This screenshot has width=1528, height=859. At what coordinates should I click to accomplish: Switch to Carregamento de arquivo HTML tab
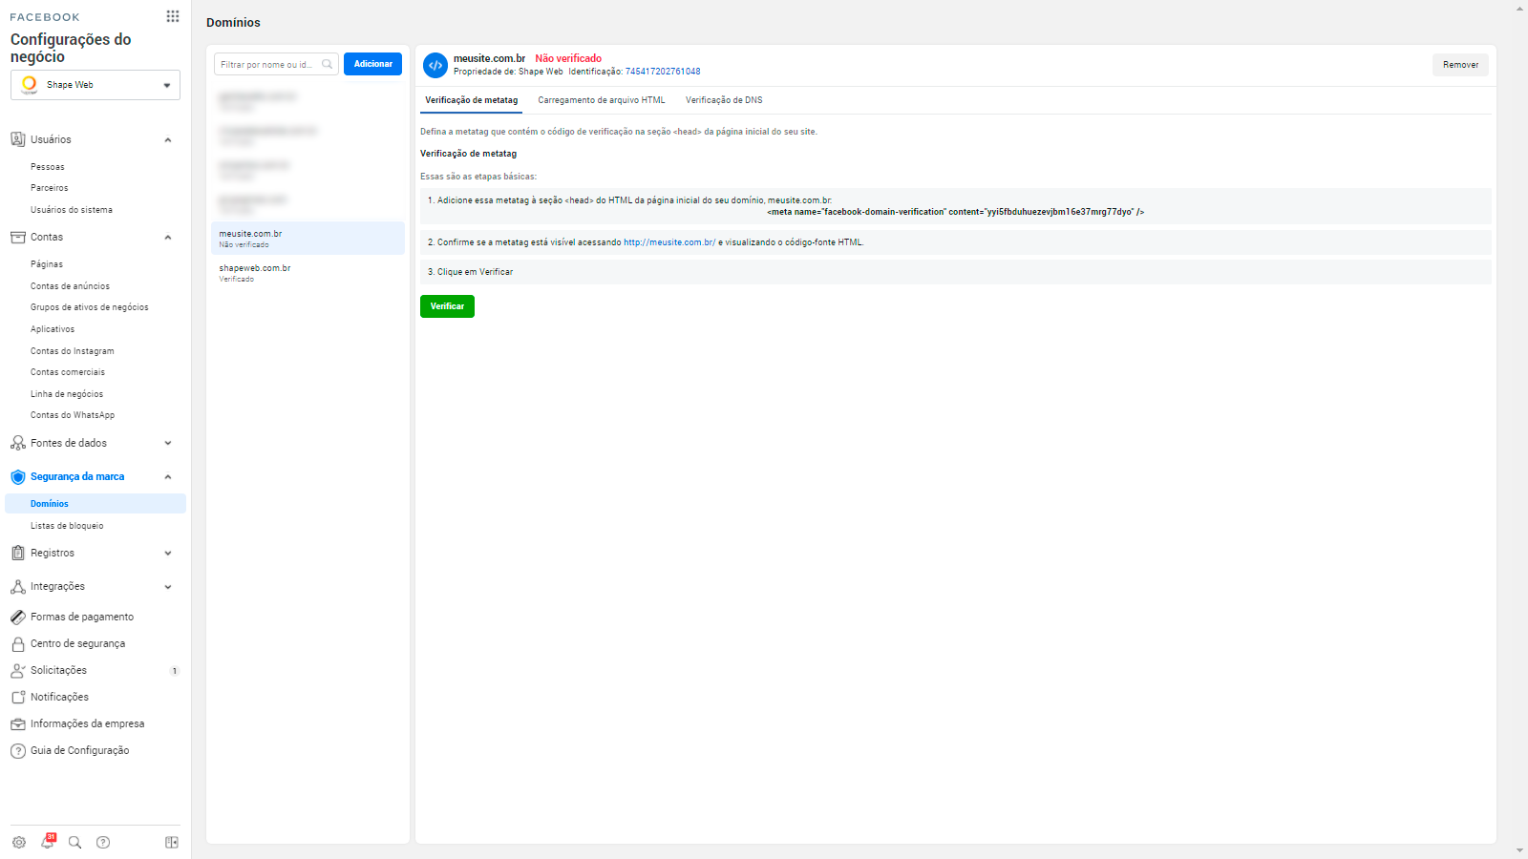click(x=602, y=100)
